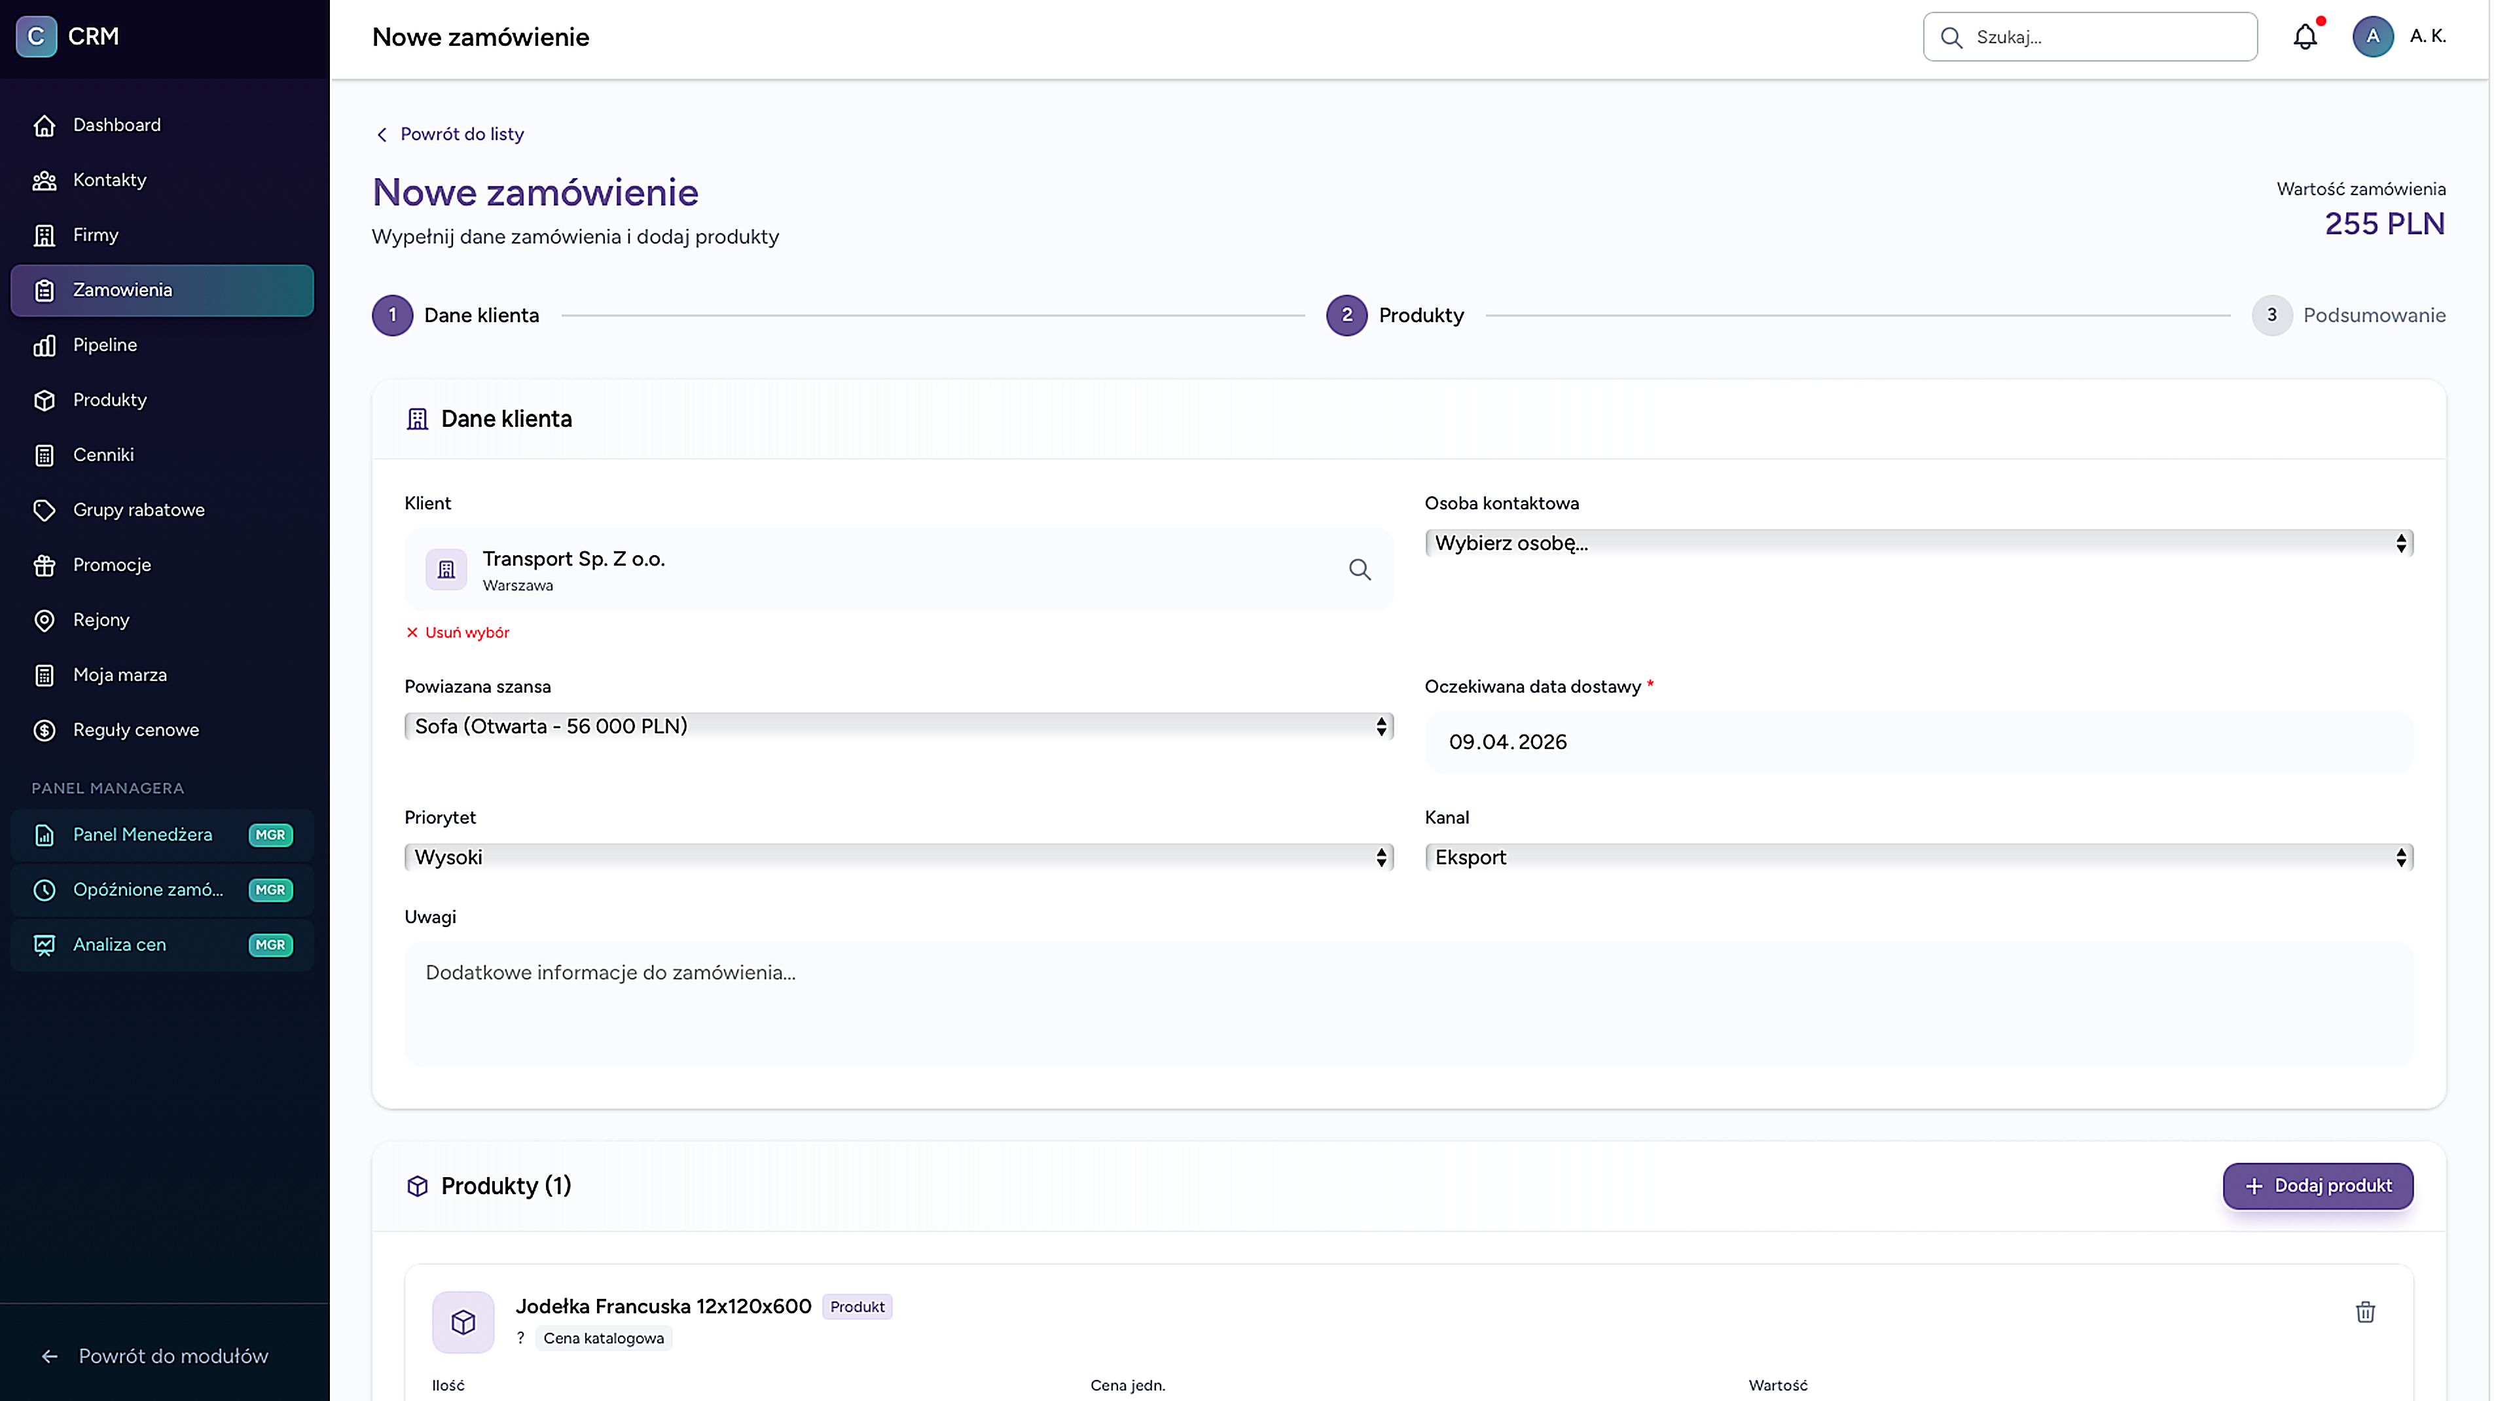Go to step 3 Podsumowanie
This screenshot has width=2494, height=1401.
2349,316
